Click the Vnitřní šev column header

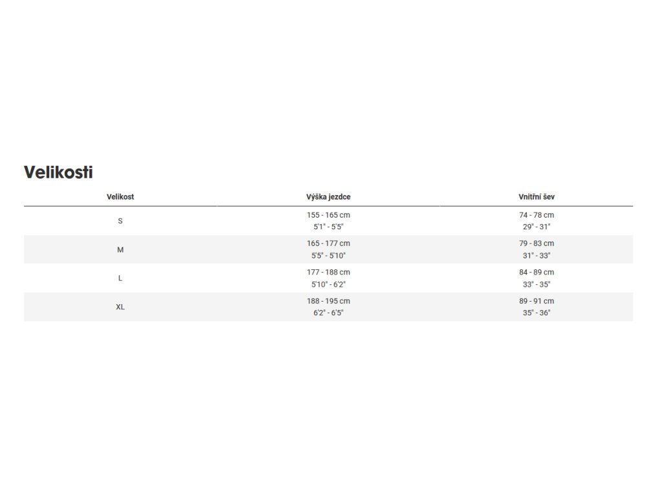[537, 197]
